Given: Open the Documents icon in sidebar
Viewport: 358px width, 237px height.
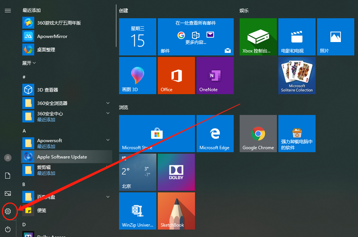Looking at the screenshot, I should (x=8, y=176).
